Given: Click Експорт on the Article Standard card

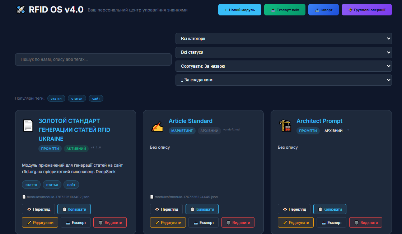Looking at the screenshot, I should 204,223.
